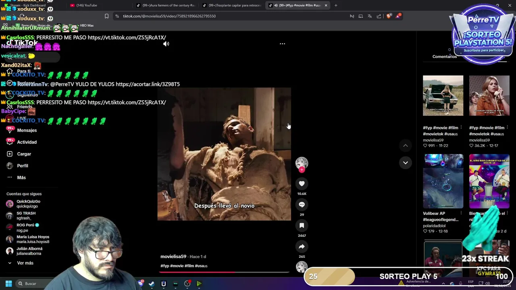This screenshot has height=290, width=516.
Task: Open the site information icon beside the URL
Action: [117, 16]
